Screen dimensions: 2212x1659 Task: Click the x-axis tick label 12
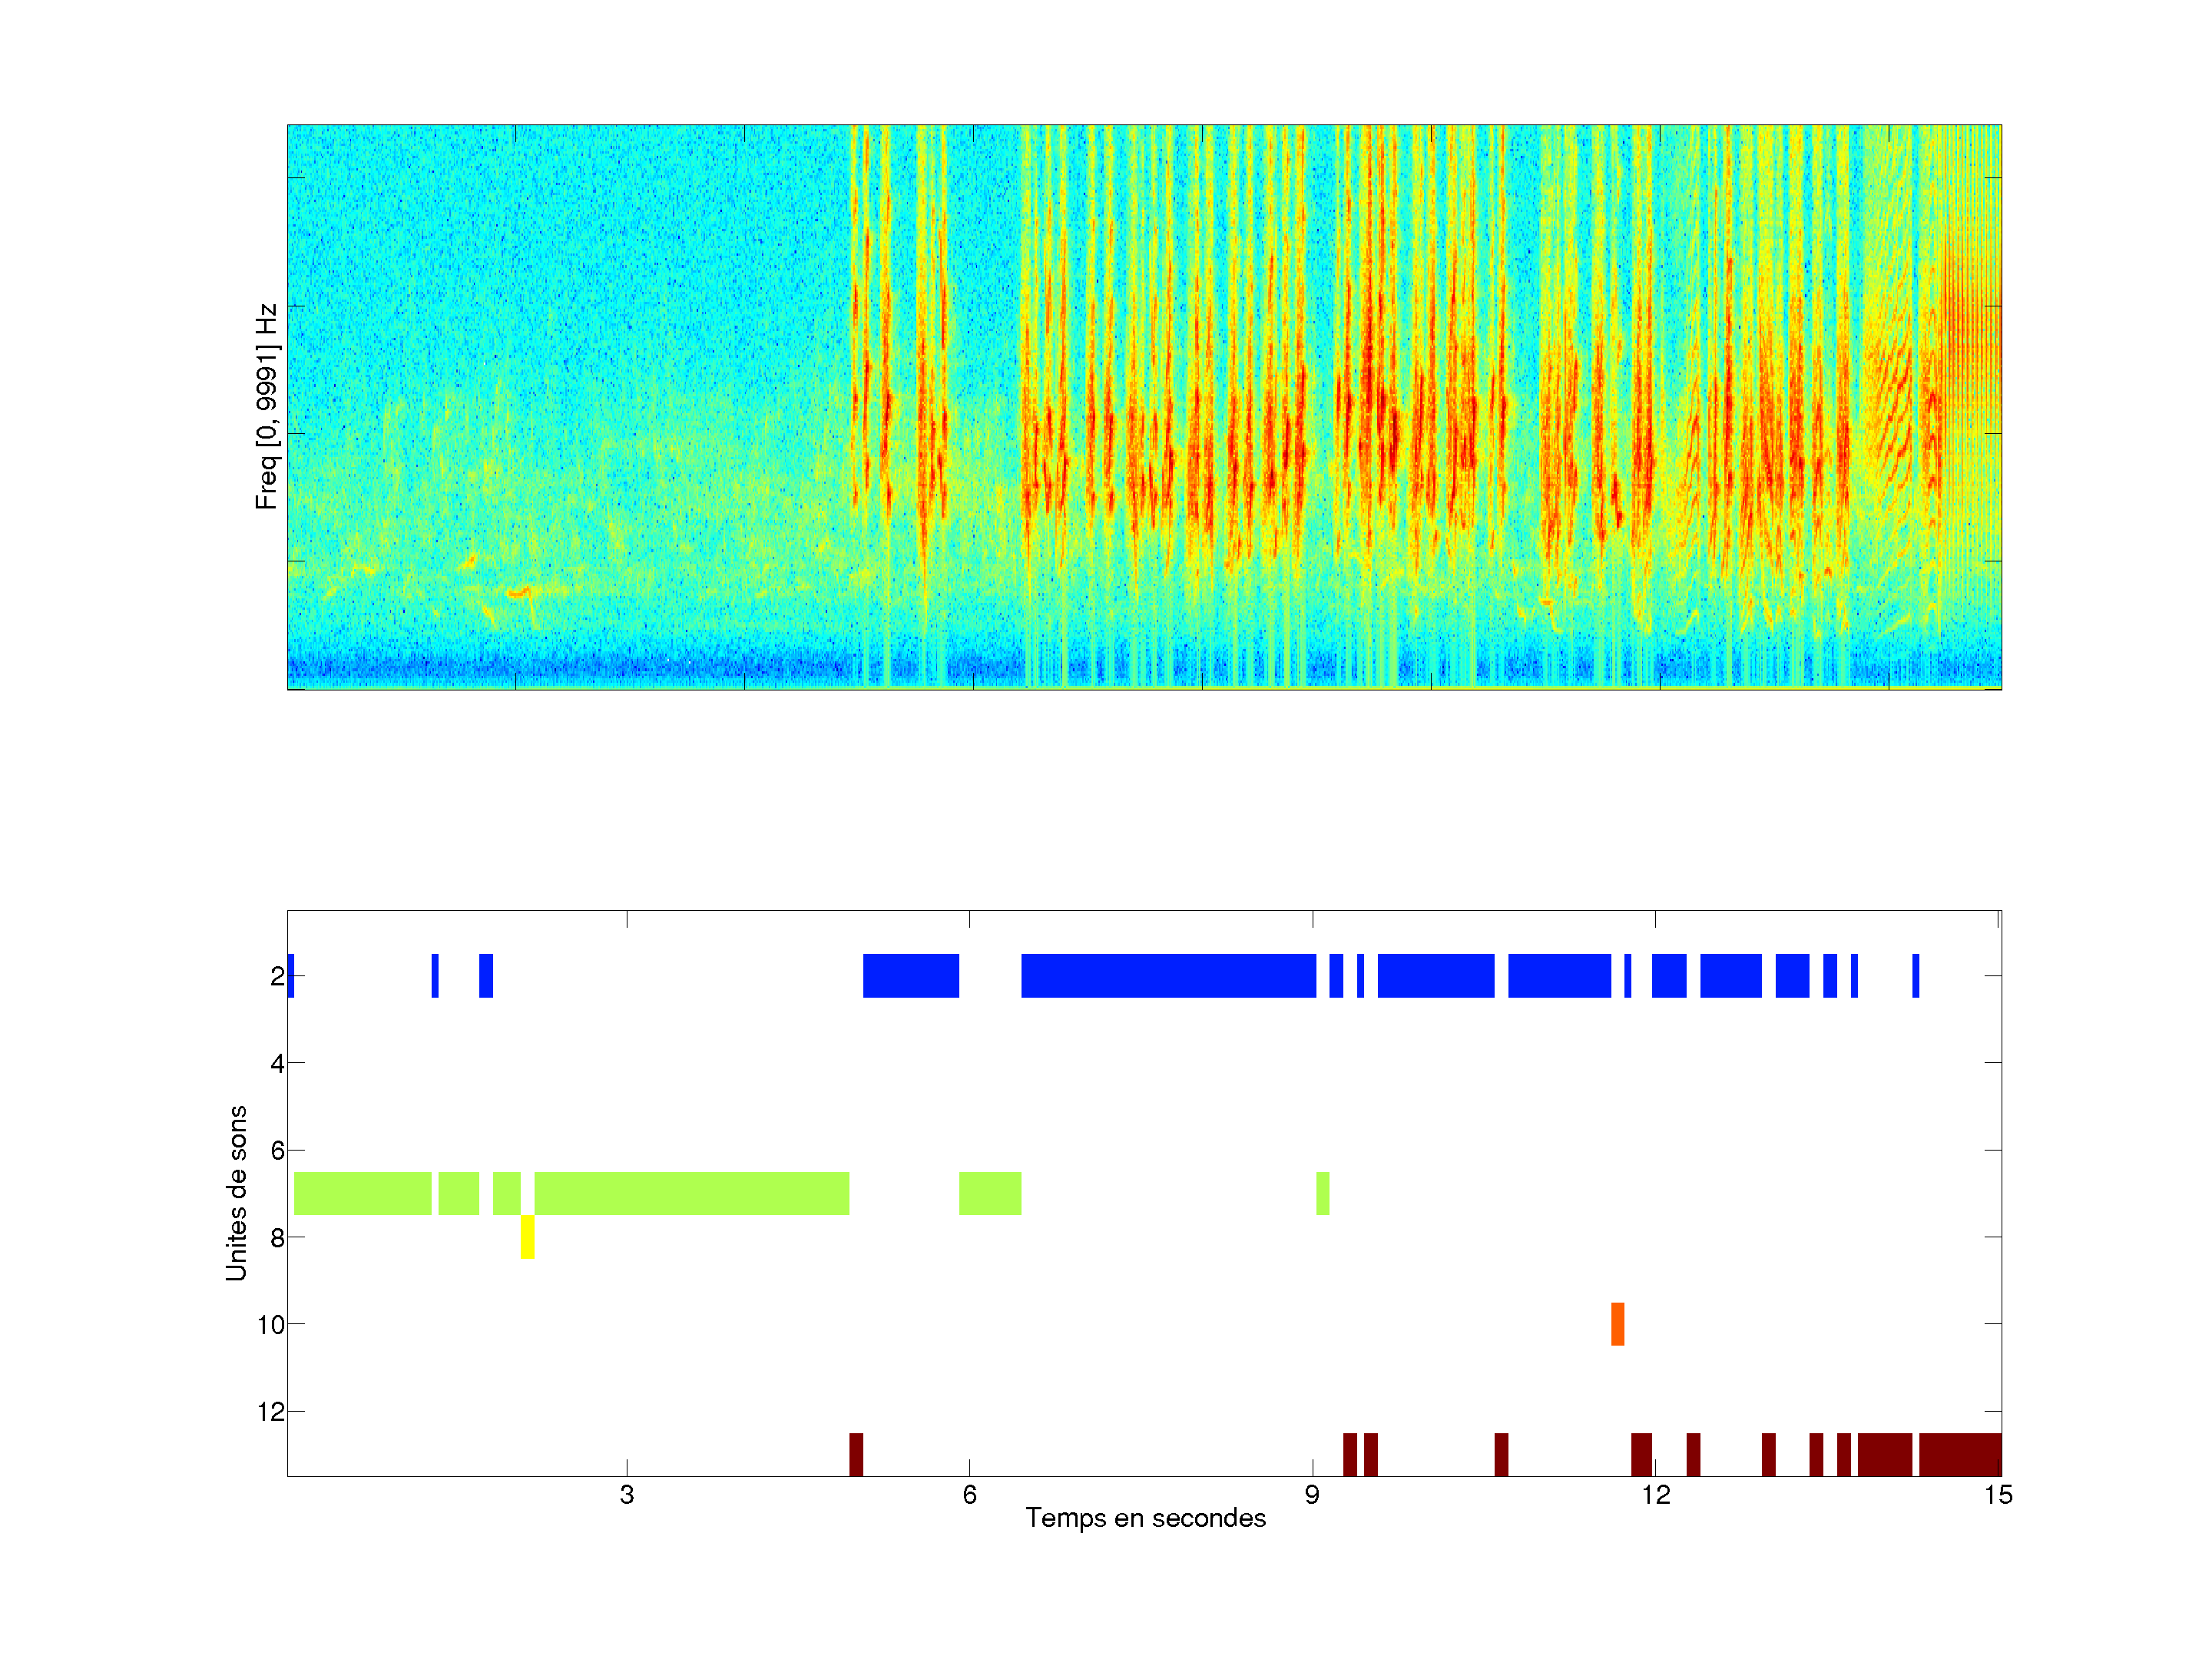(1655, 1495)
